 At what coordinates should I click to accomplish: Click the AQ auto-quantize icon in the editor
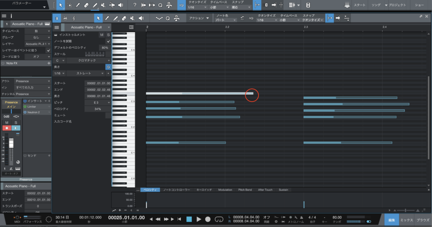pos(251,19)
